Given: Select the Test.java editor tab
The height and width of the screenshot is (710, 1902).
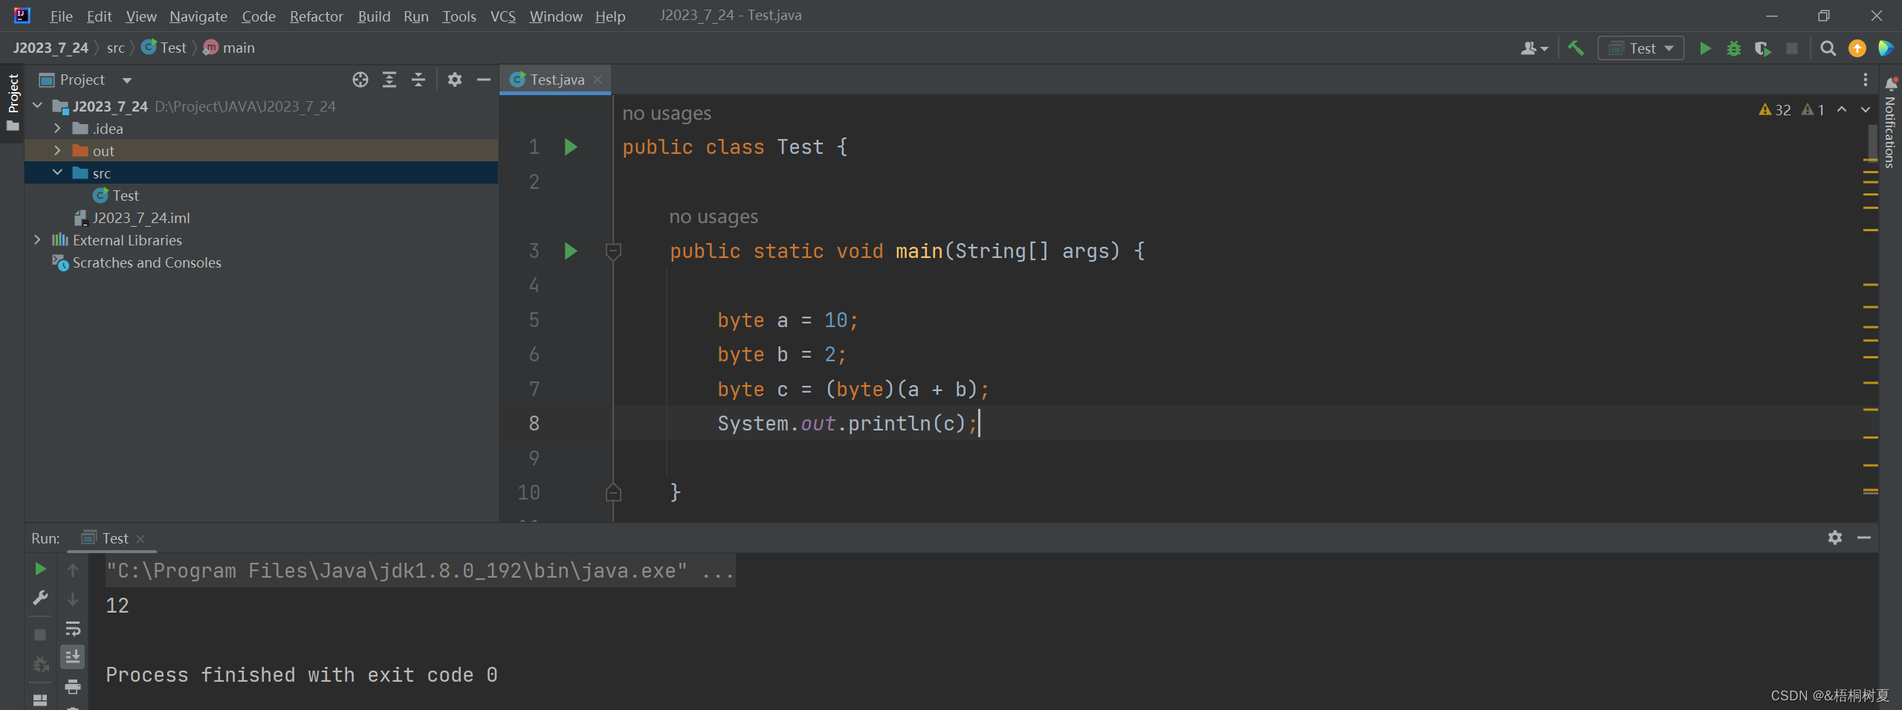Looking at the screenshot, I should click(x=557, y=80).
